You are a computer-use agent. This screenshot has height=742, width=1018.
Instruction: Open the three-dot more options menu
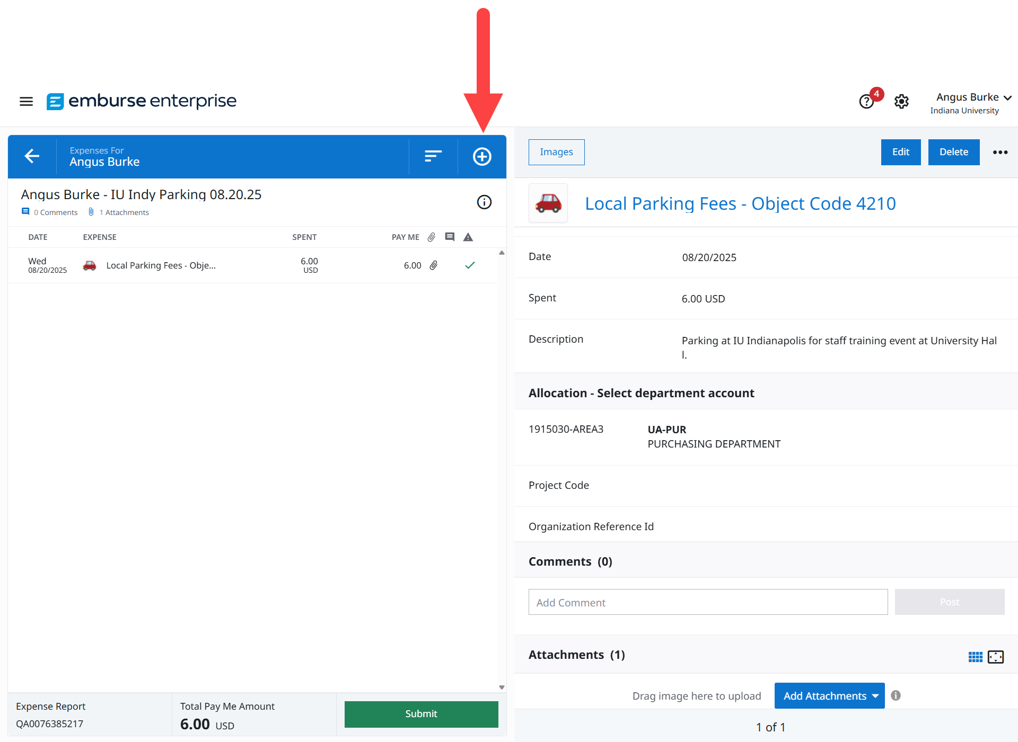point(1000,153)
